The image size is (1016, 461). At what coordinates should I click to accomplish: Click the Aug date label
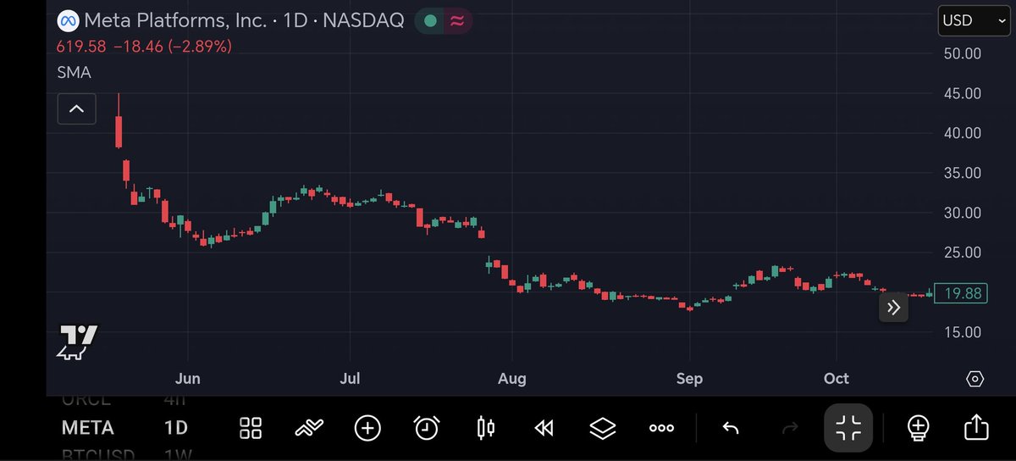click(511, 379)
